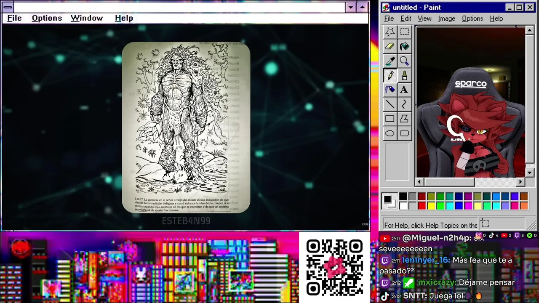Open Help menu of the left window
Viewport: 539px width, 303px height.
coord(124,18)
